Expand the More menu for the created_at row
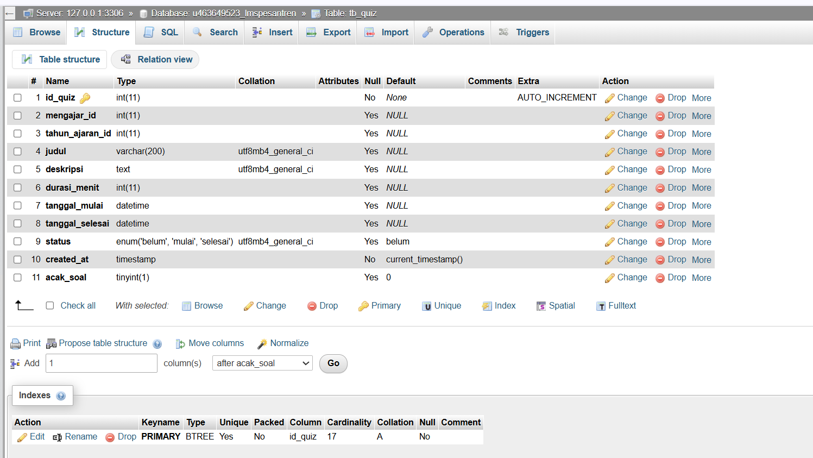The height and width of the screenshot is (458, 813). 701,260
